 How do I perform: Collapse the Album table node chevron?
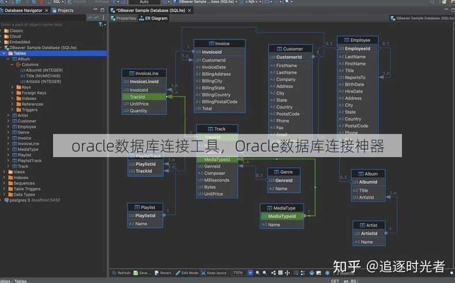point(8,59)
